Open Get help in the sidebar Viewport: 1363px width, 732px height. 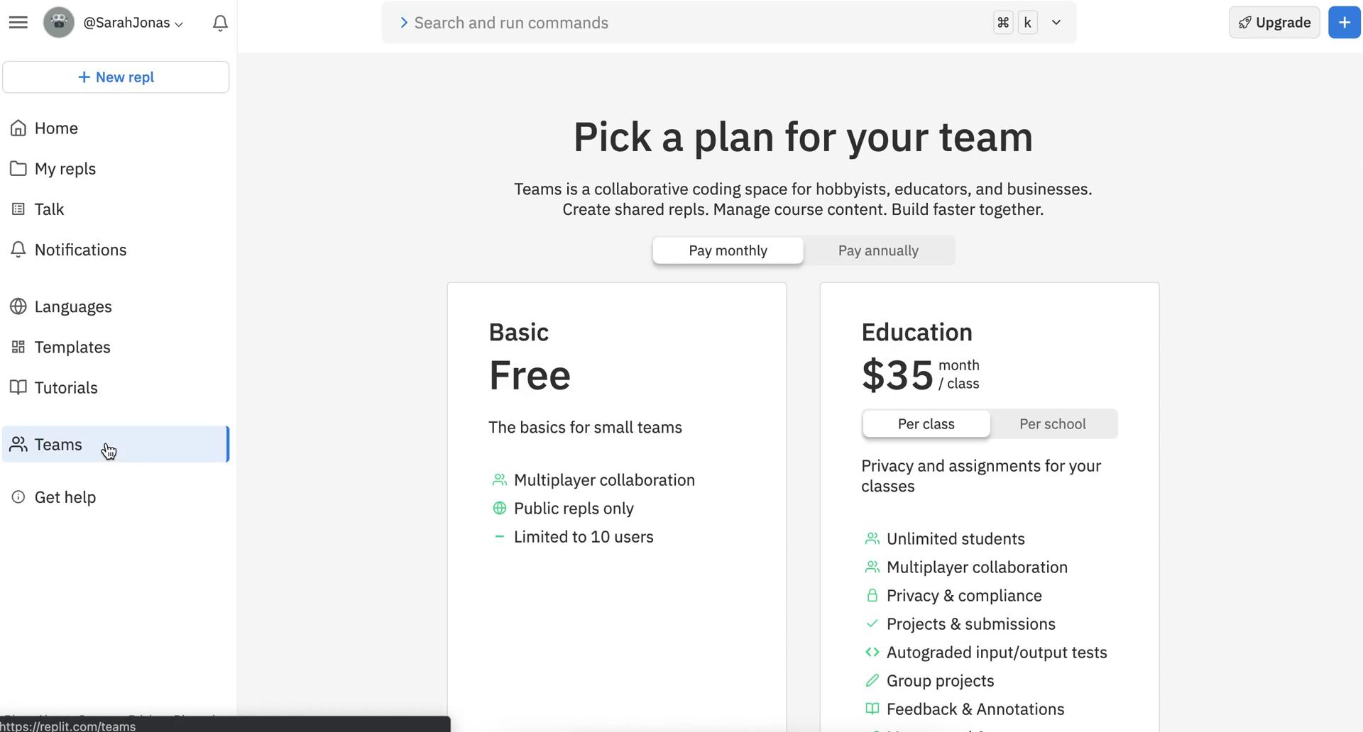[x=65, y=497]
